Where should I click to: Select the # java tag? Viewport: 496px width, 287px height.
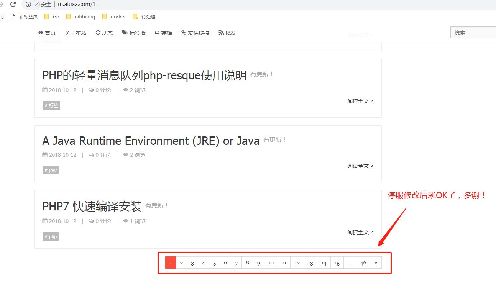point(51,170)
